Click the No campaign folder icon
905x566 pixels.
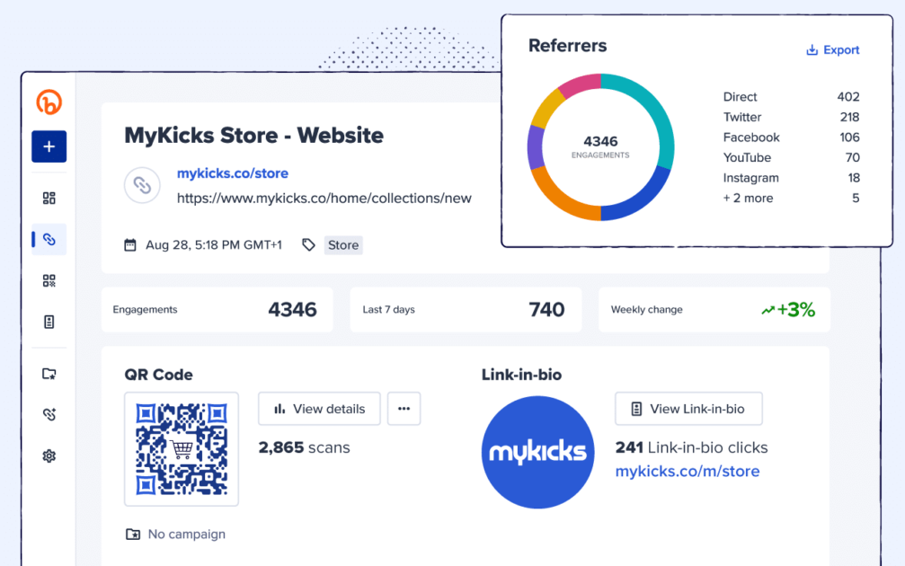click(x=133, y=535)
